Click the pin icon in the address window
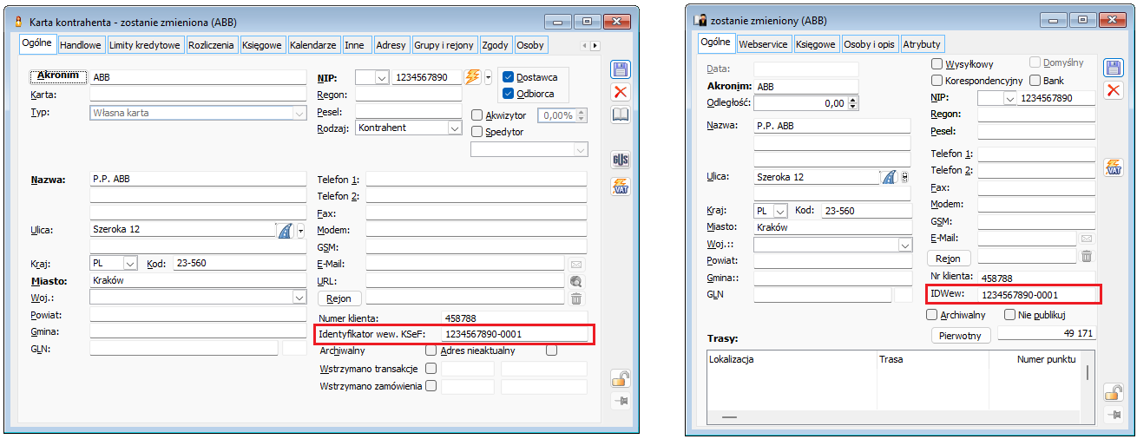Viewport: 1137px width, 439px height. 1113,415
